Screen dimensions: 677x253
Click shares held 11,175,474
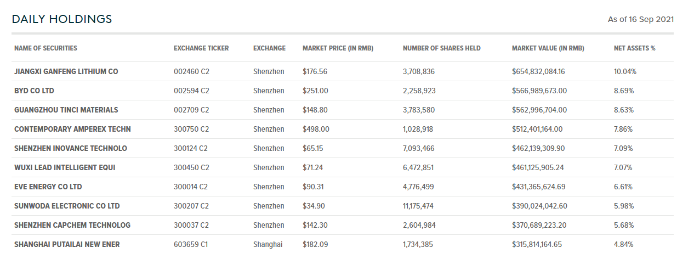tap(419, 206)
